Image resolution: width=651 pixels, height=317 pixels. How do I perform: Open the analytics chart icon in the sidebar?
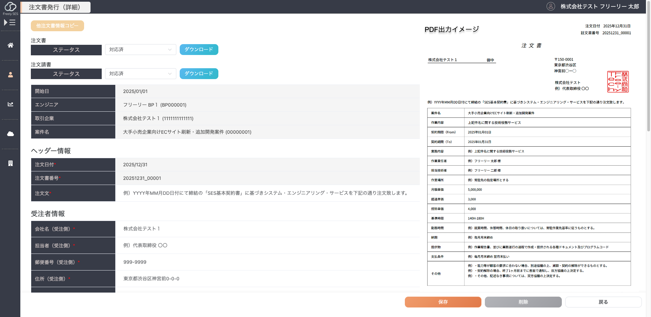11,104
